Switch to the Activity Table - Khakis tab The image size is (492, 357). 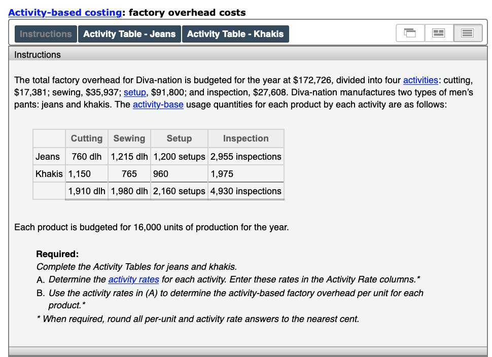pyautogui.click(x=235, y=33)
